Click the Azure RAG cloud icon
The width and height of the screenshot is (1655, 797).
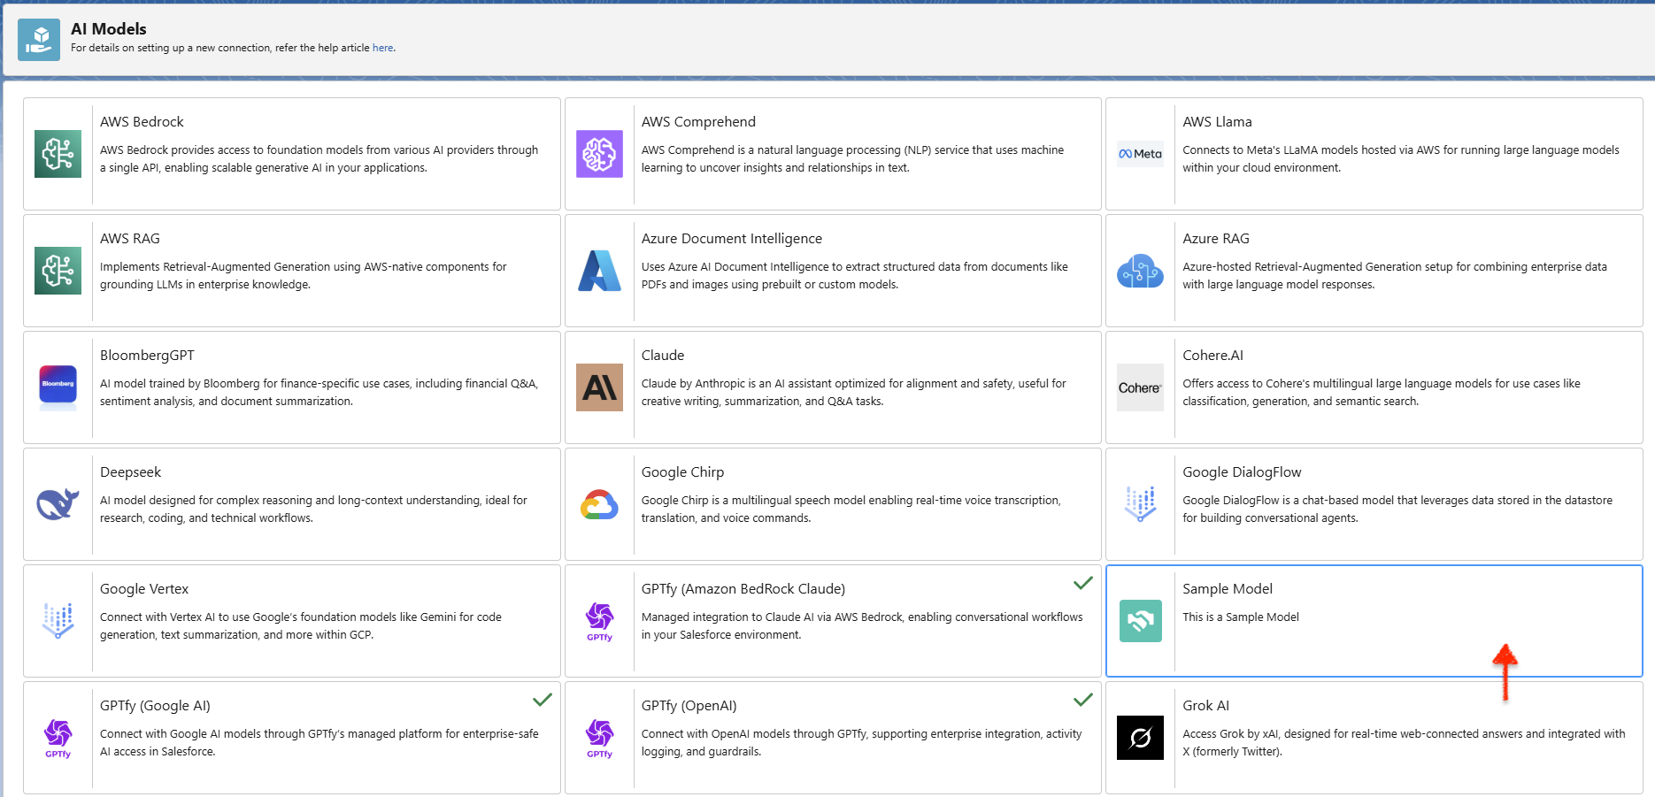(1140, 271)
